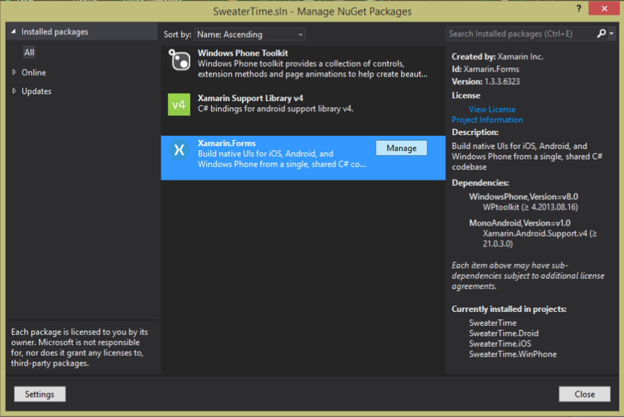Click the SweaterTime.Droid project name
The height and width of the screenshot is (417, 624).
click(x=503, y=333)
